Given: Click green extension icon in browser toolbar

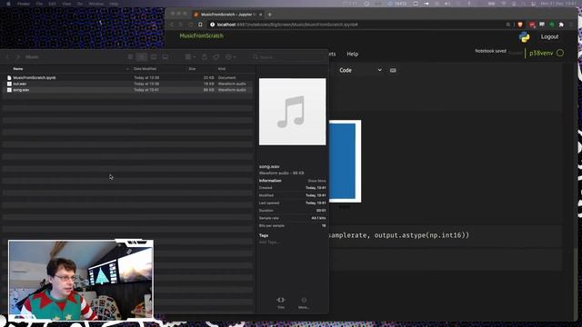Looking at the screenshot, I should [552, 25].
